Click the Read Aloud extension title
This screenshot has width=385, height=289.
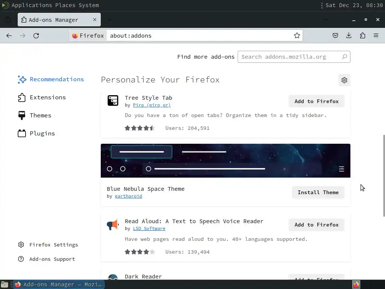(x=194, y=221)
